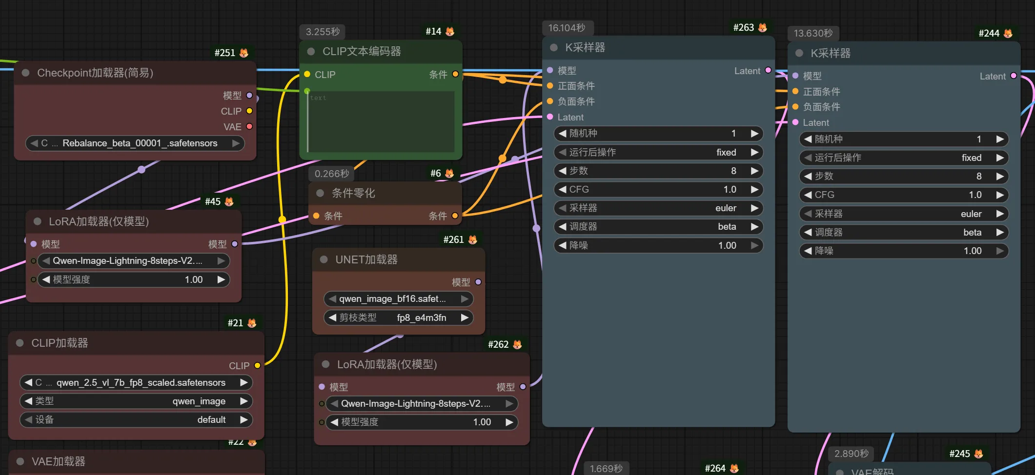Viewport: 1035px width, 475px height.
Task: Decrease 模型强度 in LoRA node #45
Action: coord(46,280)
